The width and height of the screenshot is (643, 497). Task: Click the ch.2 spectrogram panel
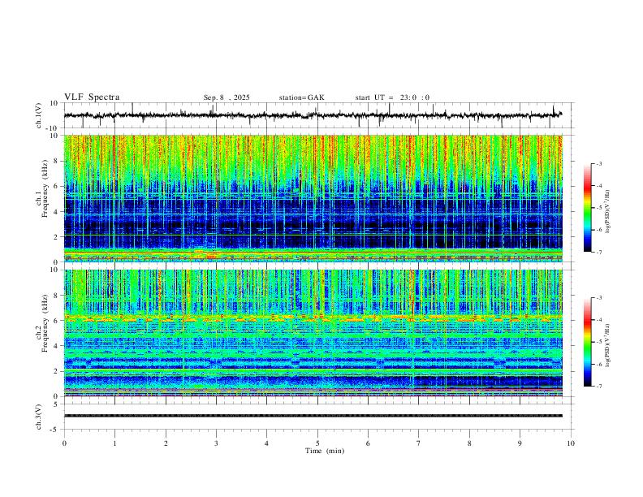pos(313,333)
